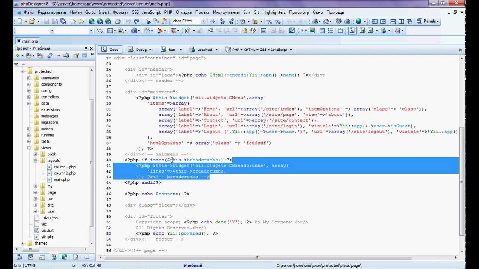Image resolution: width=479 pixels, height=269 pixels.
Task: Click the Code view button
Action: 110,50
